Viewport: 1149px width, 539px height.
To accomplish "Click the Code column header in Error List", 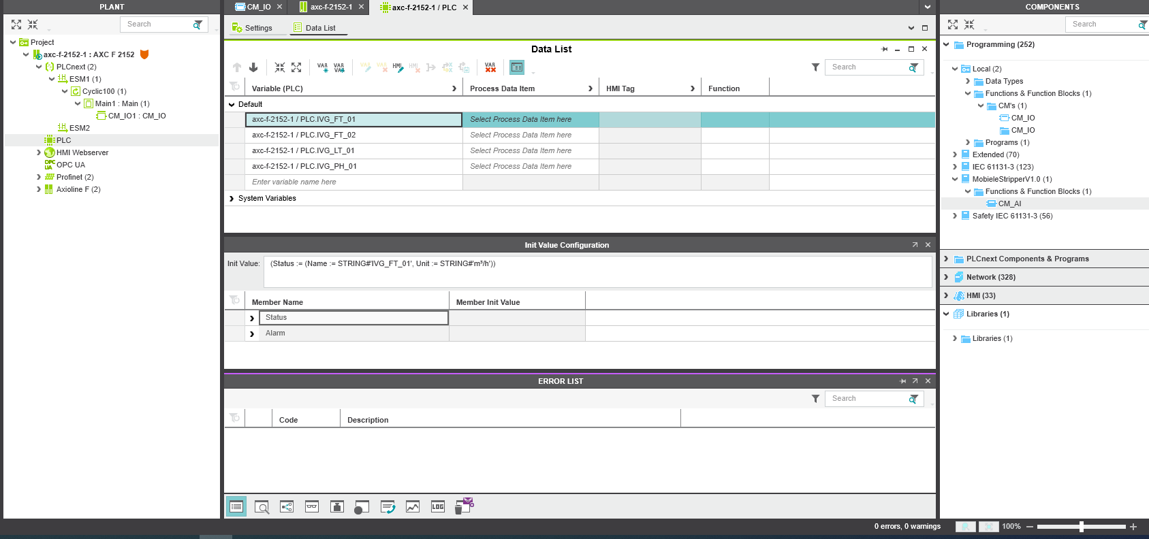I will pyautogui.click(x=306, y=420).
